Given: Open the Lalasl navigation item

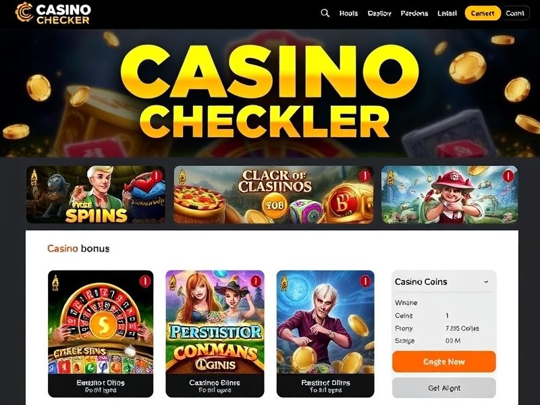Looking at the screenshot, I should coord(447,13).
